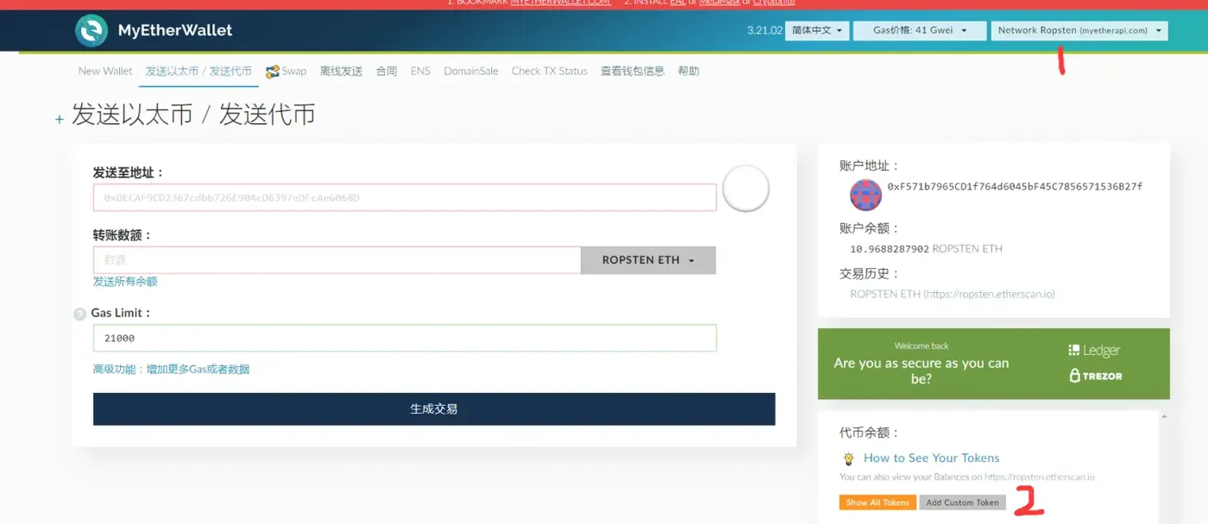This screenshot has width=1208, height=524.
Task: Click the MyEtherWallet logo icon
Action: coord(91,31)
